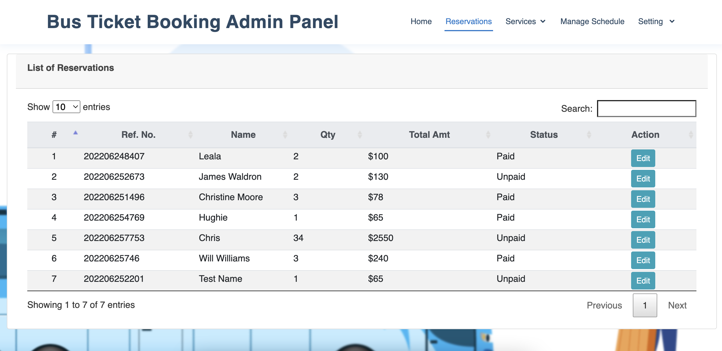Edit James Waldron's reservation

pos(643,179)
